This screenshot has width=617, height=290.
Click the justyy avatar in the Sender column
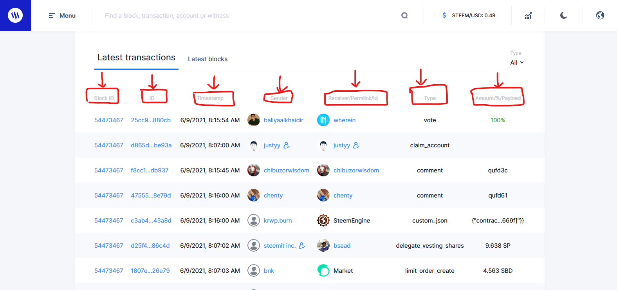tap(254, 145)
